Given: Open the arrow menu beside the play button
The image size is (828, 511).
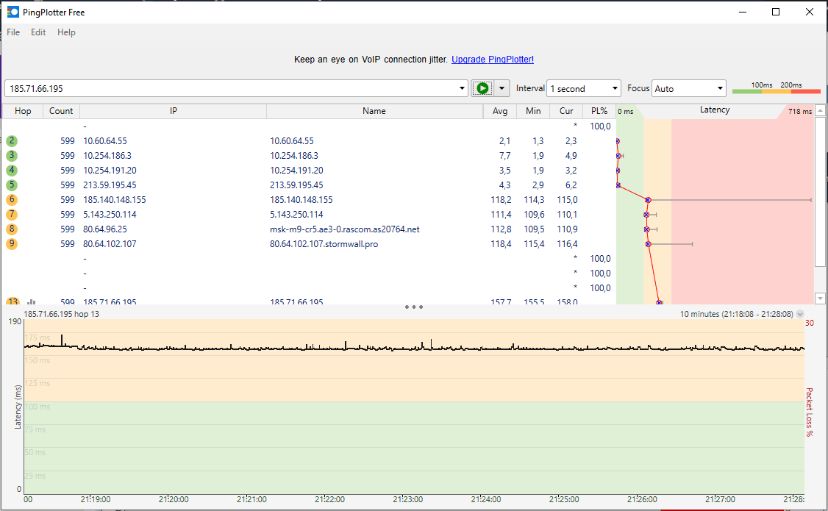Looking at the screenshot, I should 502,88.
